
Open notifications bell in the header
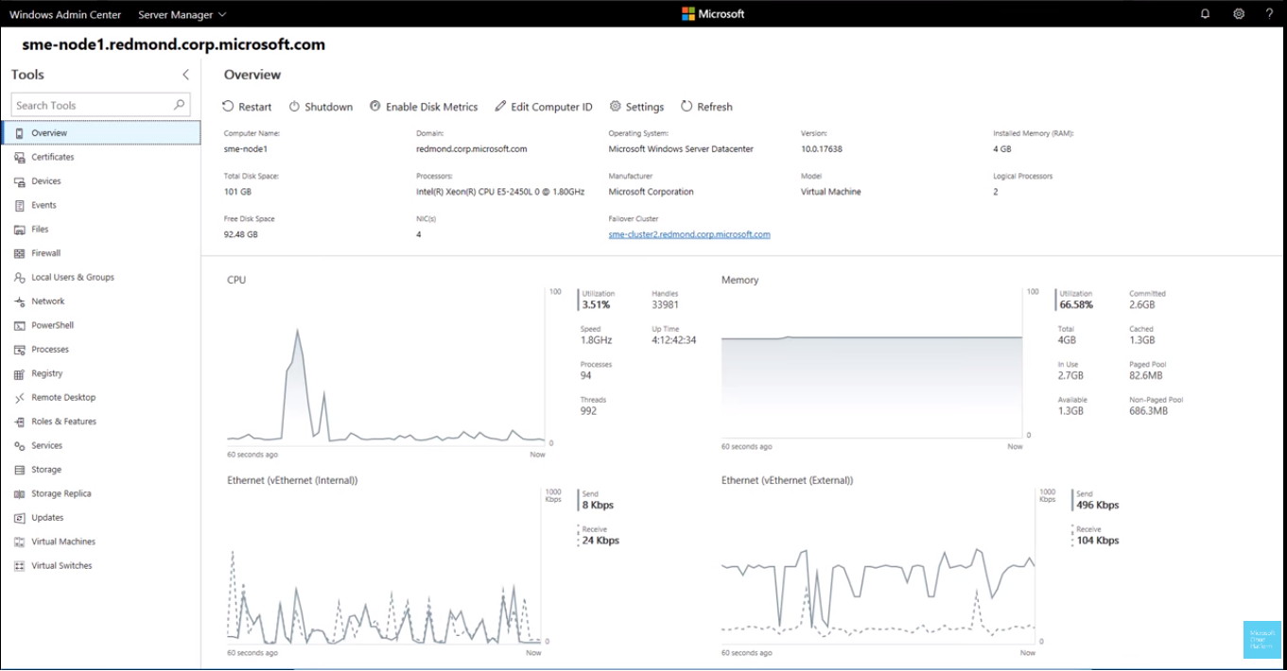1205,14
